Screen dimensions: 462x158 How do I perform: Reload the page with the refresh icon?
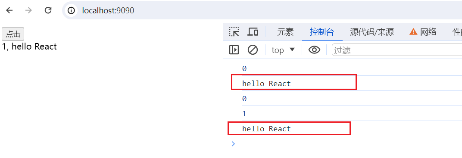[48, 11]
